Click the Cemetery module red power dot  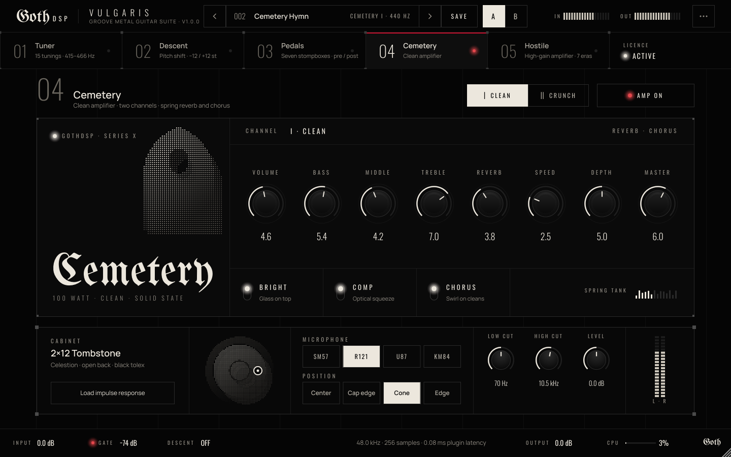pos(474,51)
